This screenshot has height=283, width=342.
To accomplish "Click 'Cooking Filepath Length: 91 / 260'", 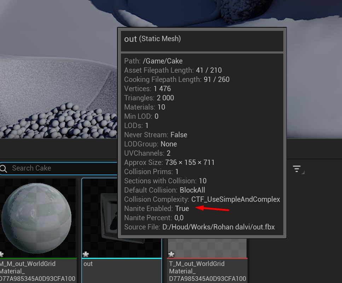I will [x=177, y=79].
